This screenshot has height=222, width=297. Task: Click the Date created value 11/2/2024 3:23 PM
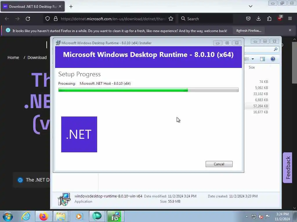(243, 196)
